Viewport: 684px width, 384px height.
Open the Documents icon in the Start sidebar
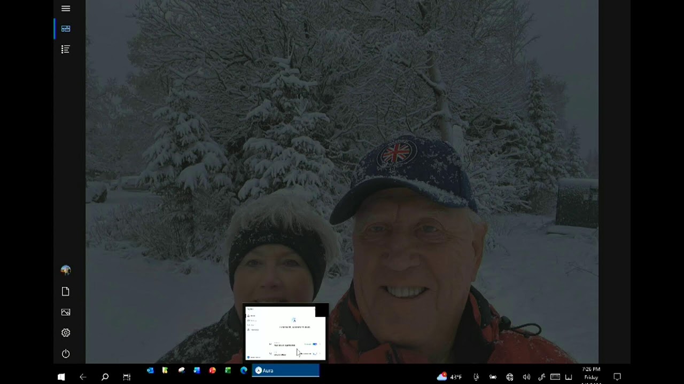click(x=66, y=291)
